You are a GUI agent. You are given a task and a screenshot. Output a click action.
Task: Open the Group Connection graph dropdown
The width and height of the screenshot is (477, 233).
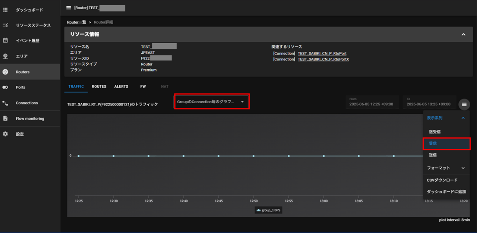[x=211, y=102]
